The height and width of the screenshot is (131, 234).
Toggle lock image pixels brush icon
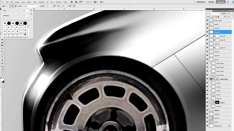tap(214, 17)
